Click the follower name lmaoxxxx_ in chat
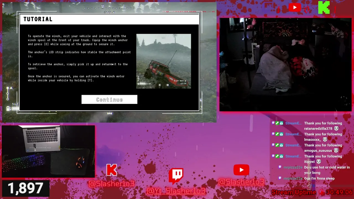 coord(313,140)
